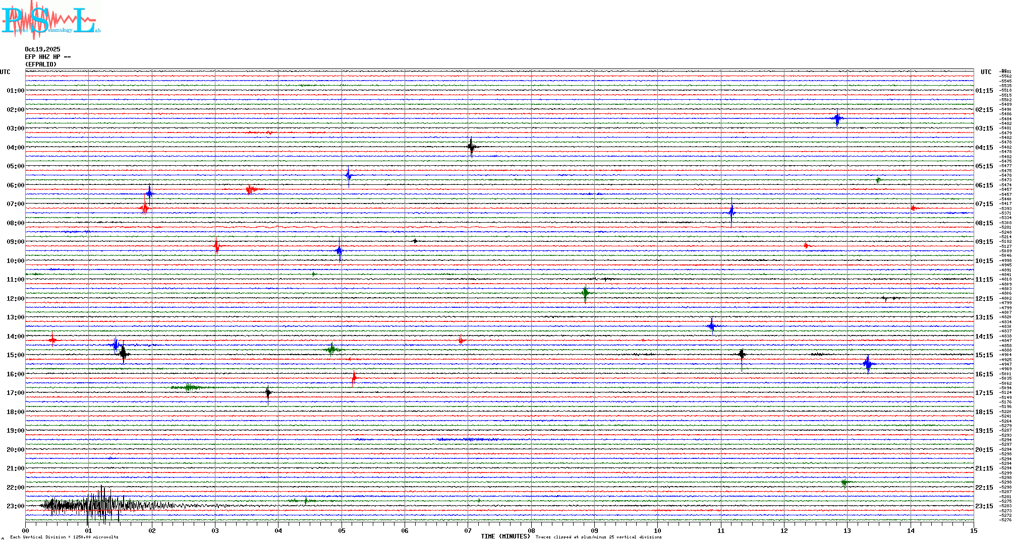Click the blue spike near minute 13 at 02:30

[x=837, y=119]
